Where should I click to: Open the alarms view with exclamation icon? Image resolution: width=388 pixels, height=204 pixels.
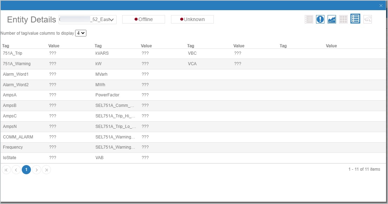coord(320,19)
